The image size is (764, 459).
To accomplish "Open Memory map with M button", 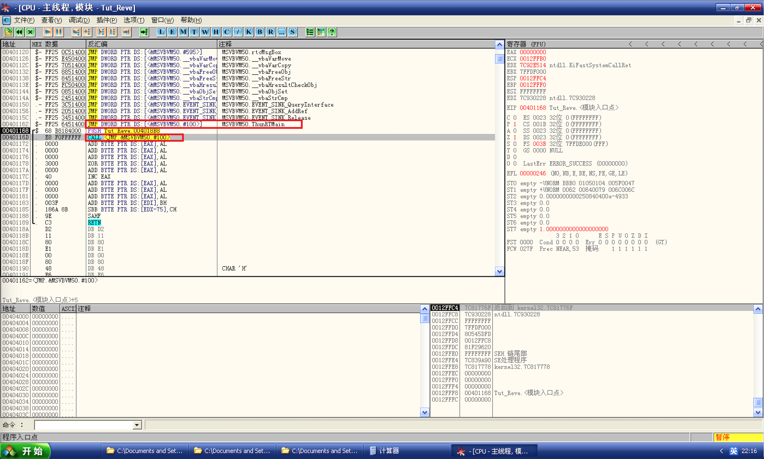I will (x=183, y=32).
